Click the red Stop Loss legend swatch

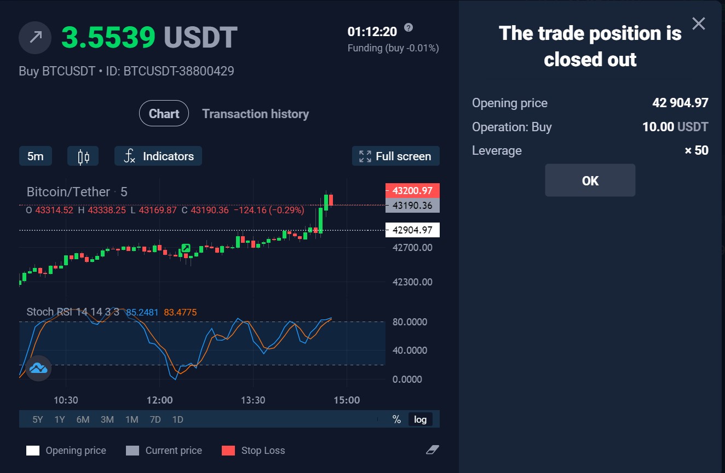tap(228, 451)
